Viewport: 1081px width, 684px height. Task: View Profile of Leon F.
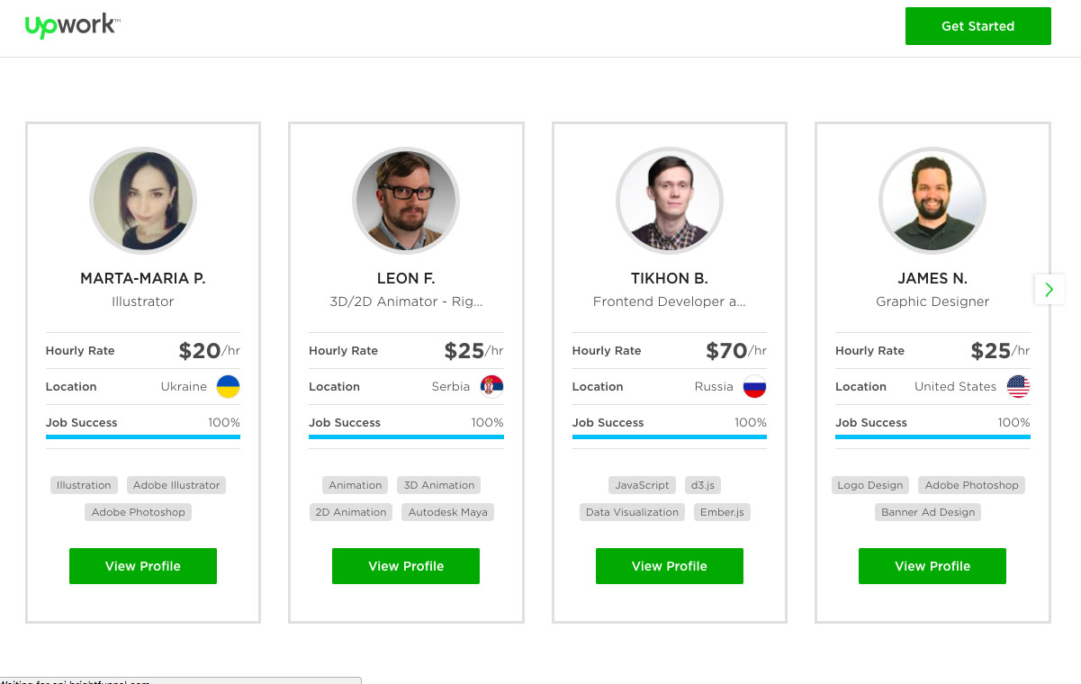click(406, 566)
